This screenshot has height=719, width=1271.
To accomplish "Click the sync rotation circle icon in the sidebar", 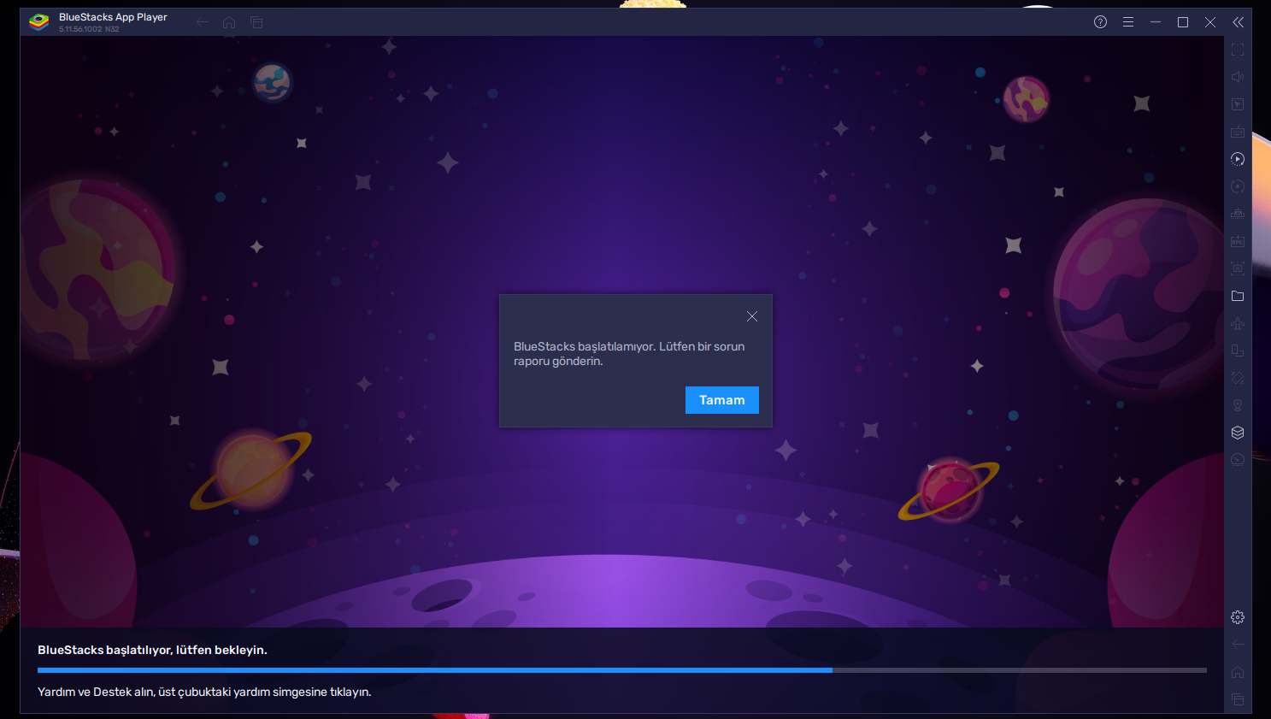I will (x=1238, y=186).
